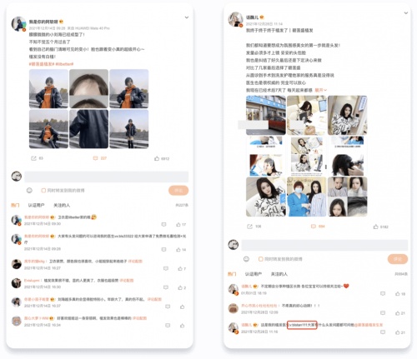Open 评论配图 link in the 10:34 comment
The image size is (417, 359).
[139, 318]
